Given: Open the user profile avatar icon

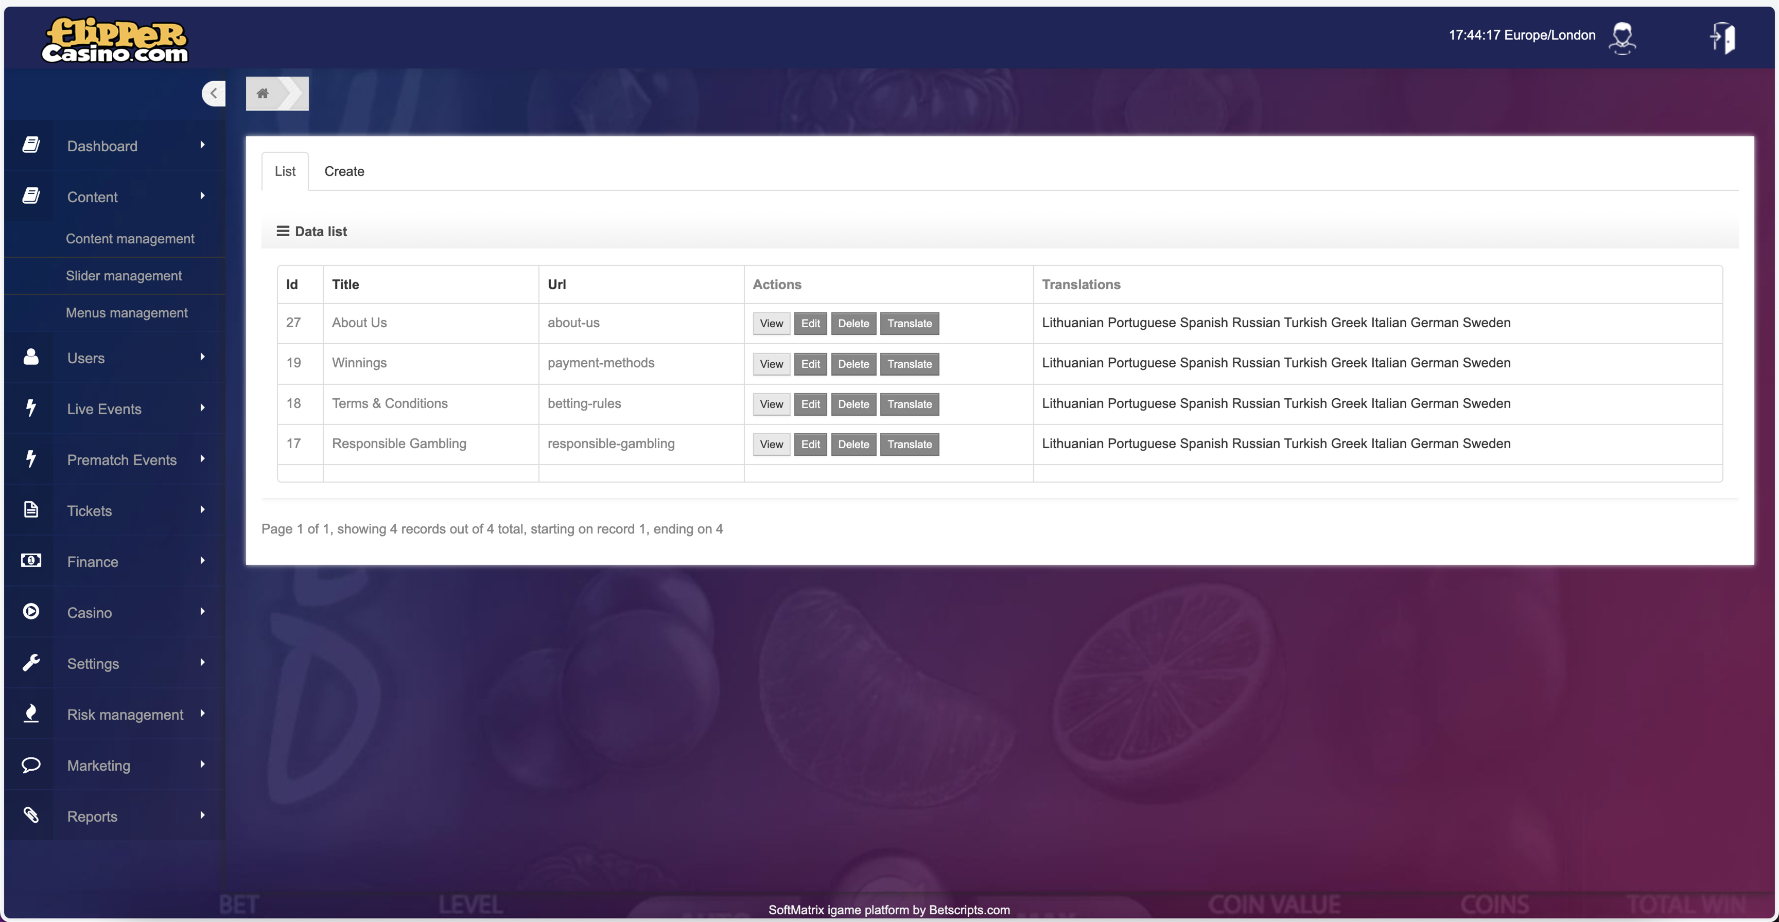Looking at the screenshot, I should tap(1621, 37).
